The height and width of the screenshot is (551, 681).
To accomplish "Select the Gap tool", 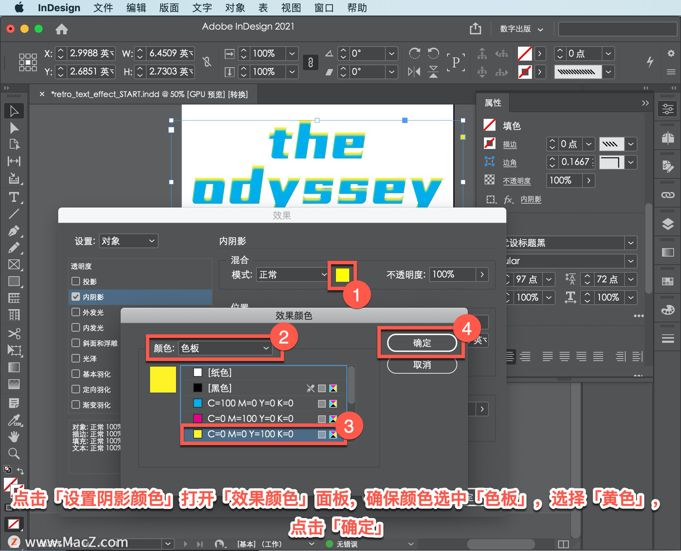I will 14,161.
